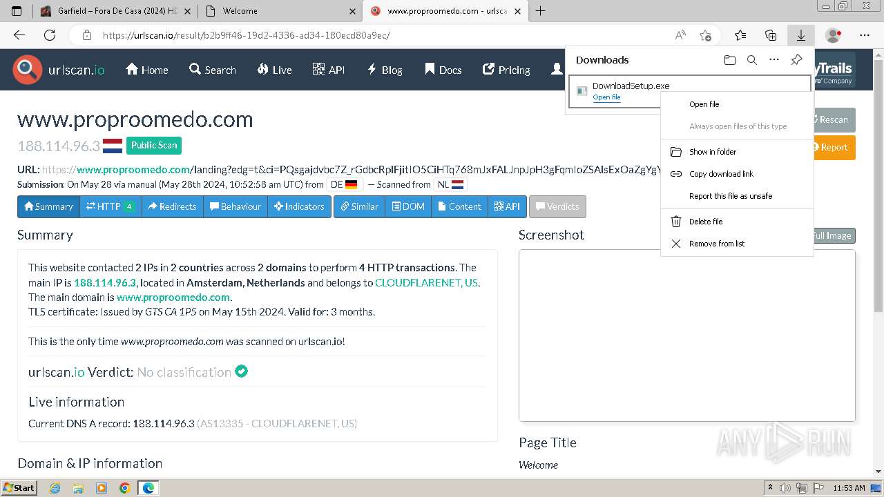This screenshot has height=497, width=884.
Task: Open the Live scans page
Action: pyautogui.click(x=274, y=70)
